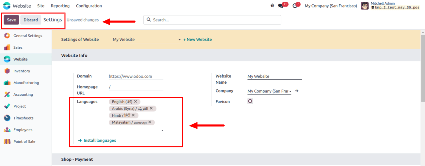Open conversations chat icon with 11 badge
425x166 pixels.
click(x=281, y=6)
